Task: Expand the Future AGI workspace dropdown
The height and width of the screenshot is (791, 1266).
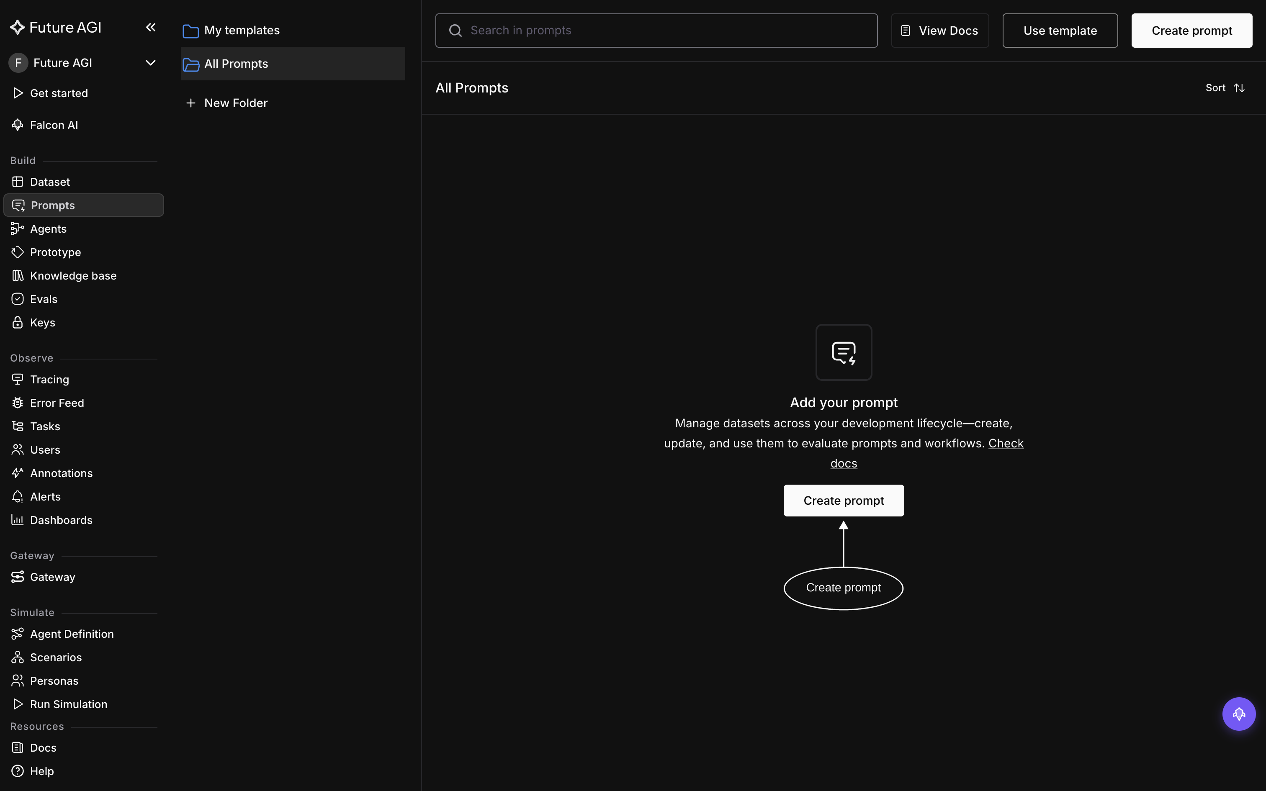Action: [x=151, y=63]
